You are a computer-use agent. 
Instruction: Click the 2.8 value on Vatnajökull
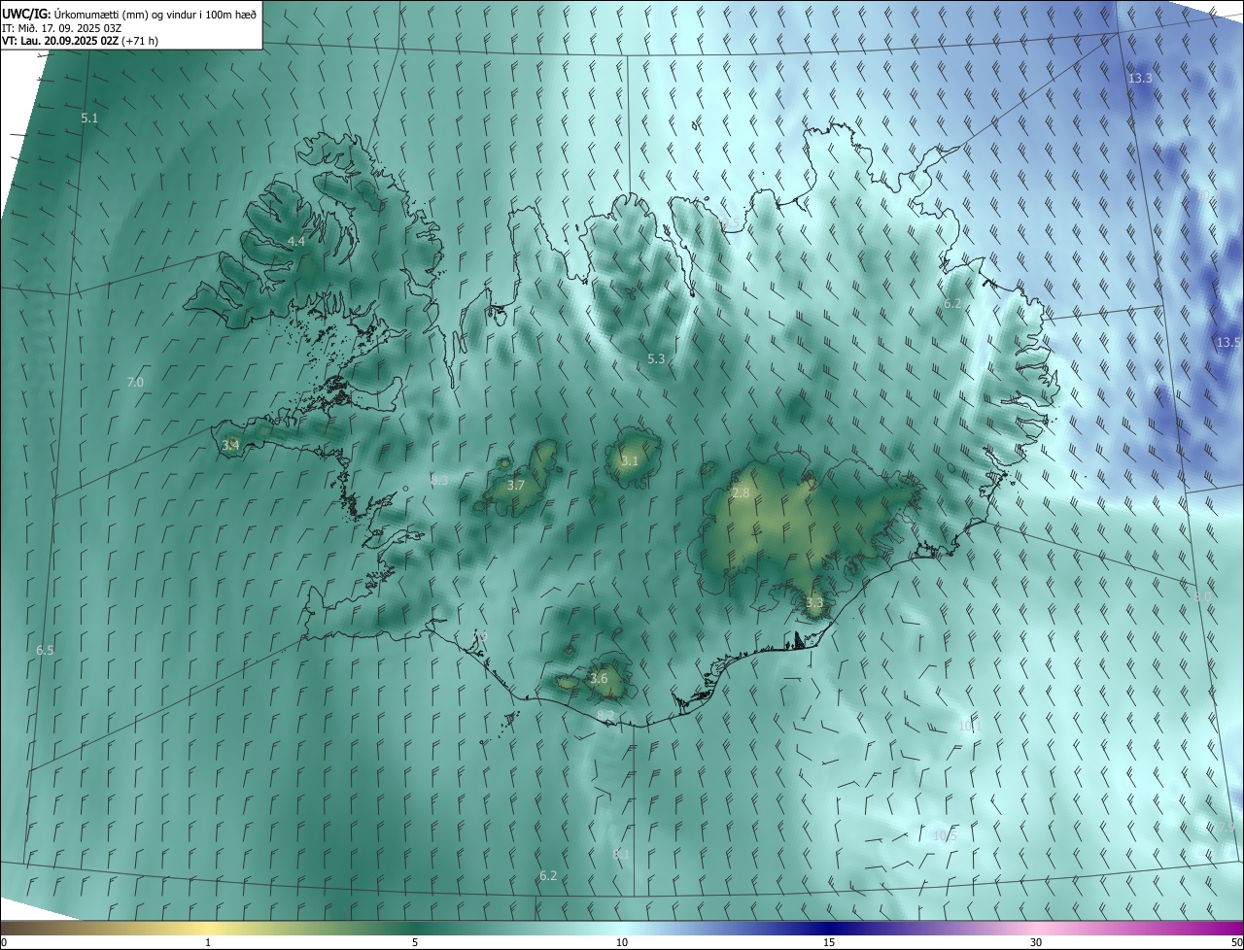tap(741, 493)
